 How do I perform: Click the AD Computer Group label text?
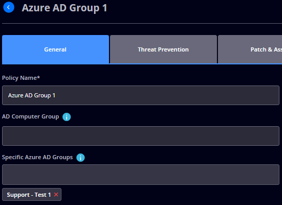click(x=30, y=116)
